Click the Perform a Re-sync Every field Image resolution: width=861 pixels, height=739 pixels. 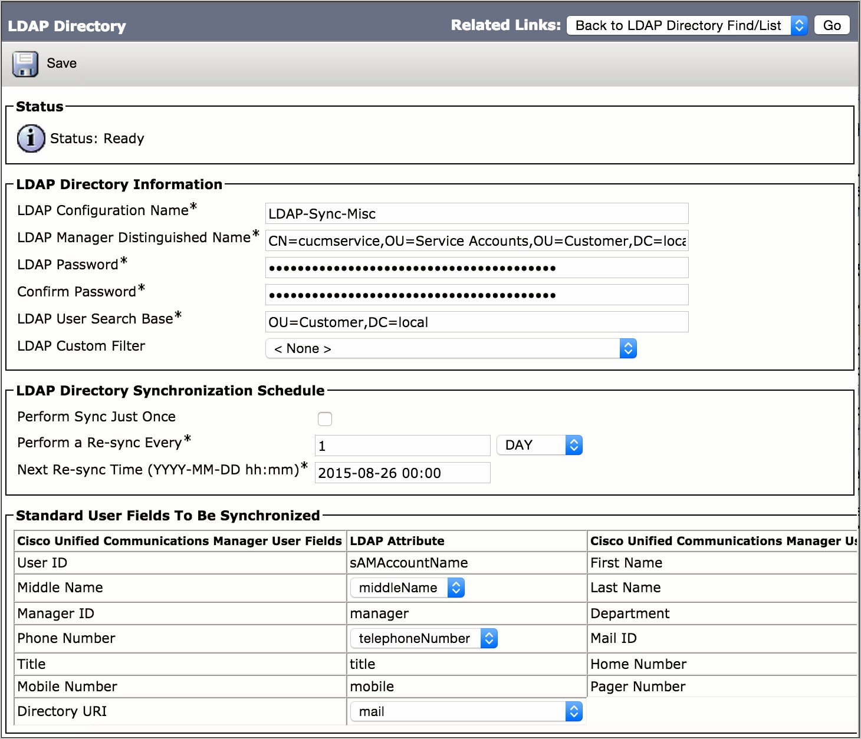[x=403, y=446]
